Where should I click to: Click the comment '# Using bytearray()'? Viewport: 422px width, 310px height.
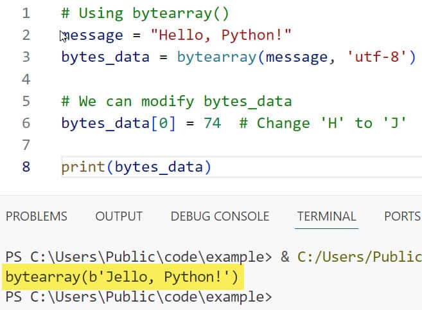(x=145, y=14)
